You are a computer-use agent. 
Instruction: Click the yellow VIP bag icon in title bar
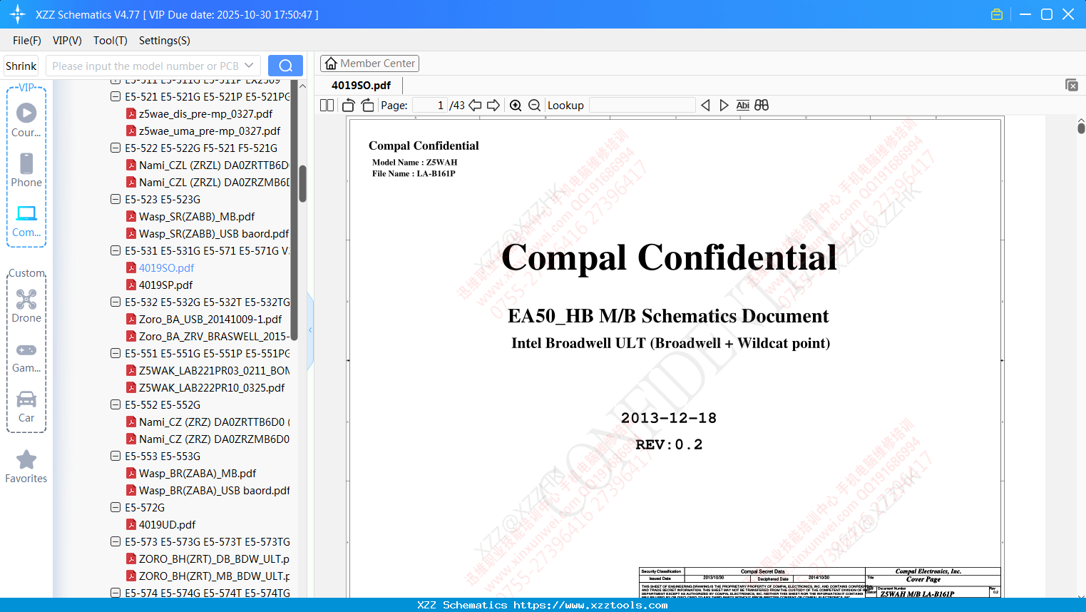(x=997, y=14)
